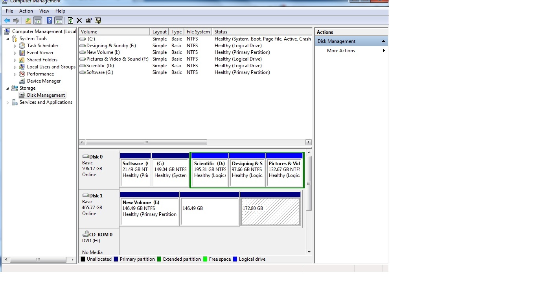The image size is (537, 302).
Task: Click drive icon of Designing & Sundry (E:)
Action: tap(83, 46)
